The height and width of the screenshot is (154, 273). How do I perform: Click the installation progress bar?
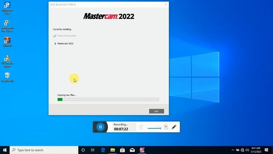(108, 100)
